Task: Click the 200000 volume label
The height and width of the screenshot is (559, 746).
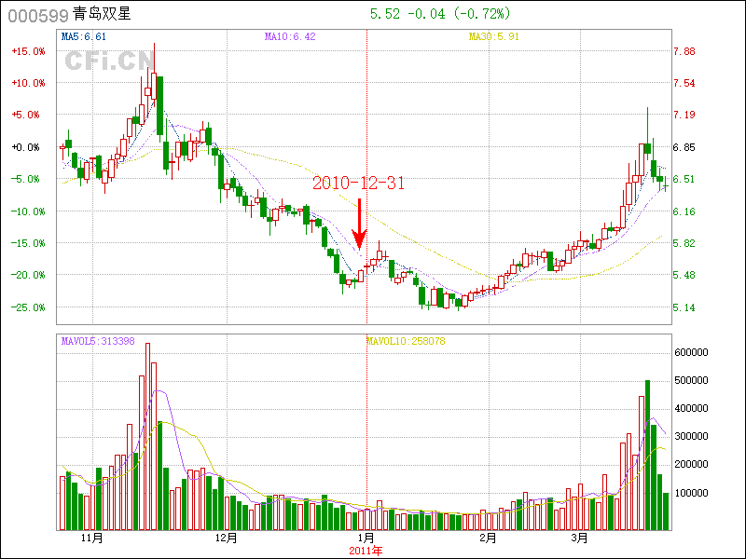Action: tap(691, 464)
